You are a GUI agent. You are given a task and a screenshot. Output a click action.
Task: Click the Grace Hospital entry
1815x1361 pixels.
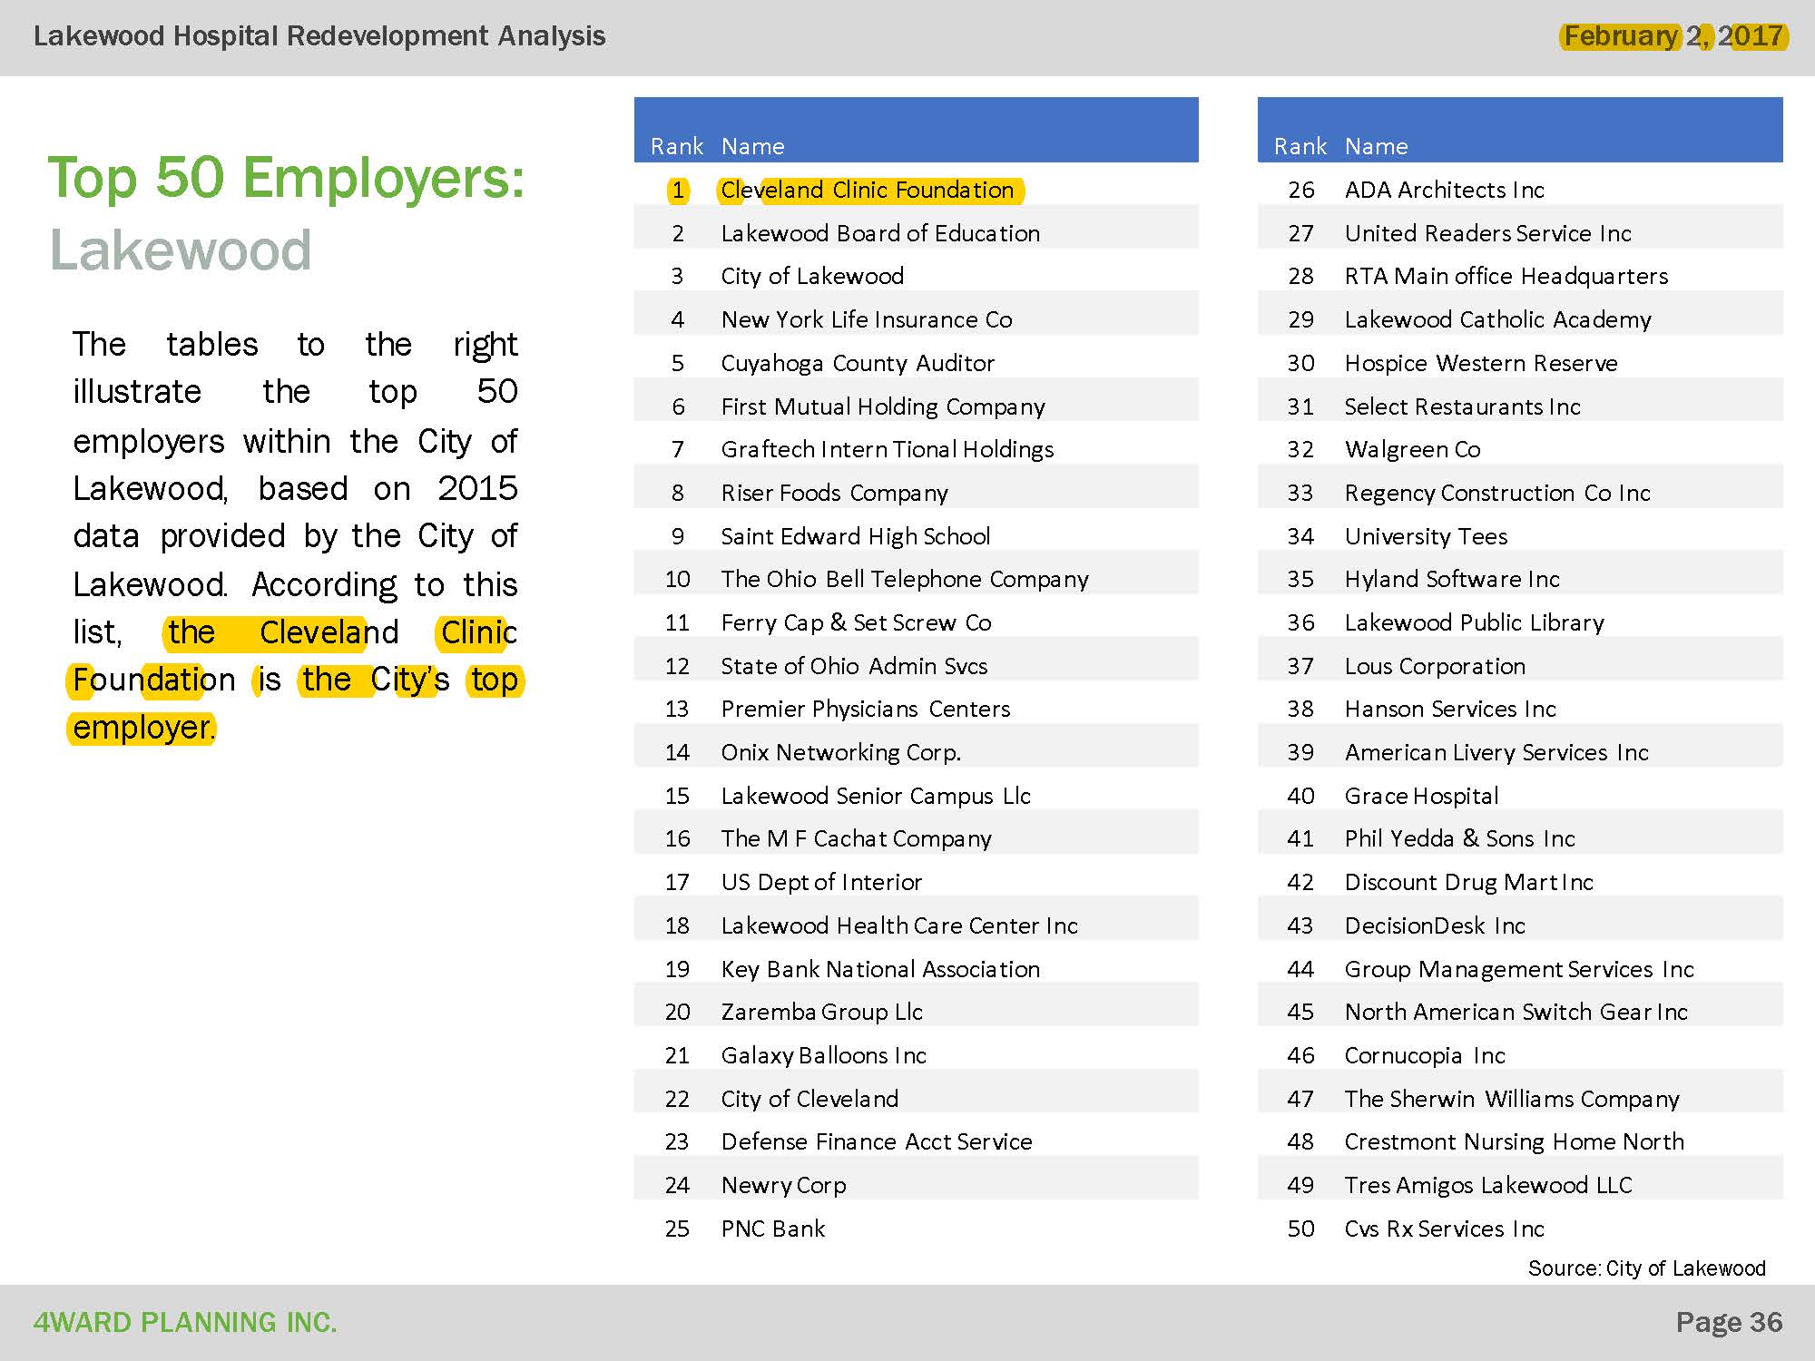pyautogui.click(x=1421, y=796)
